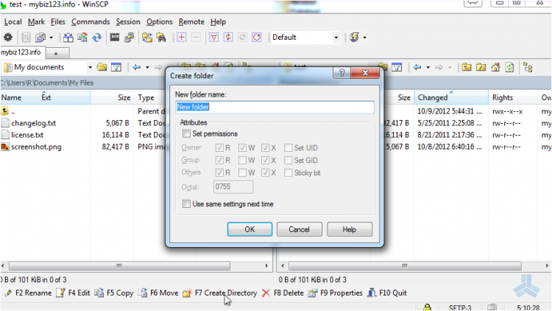The width and height of the screenshot is (552, 311).
Task: Open the Mark menu
Action: pyautogui.click(x=36, y=22)
